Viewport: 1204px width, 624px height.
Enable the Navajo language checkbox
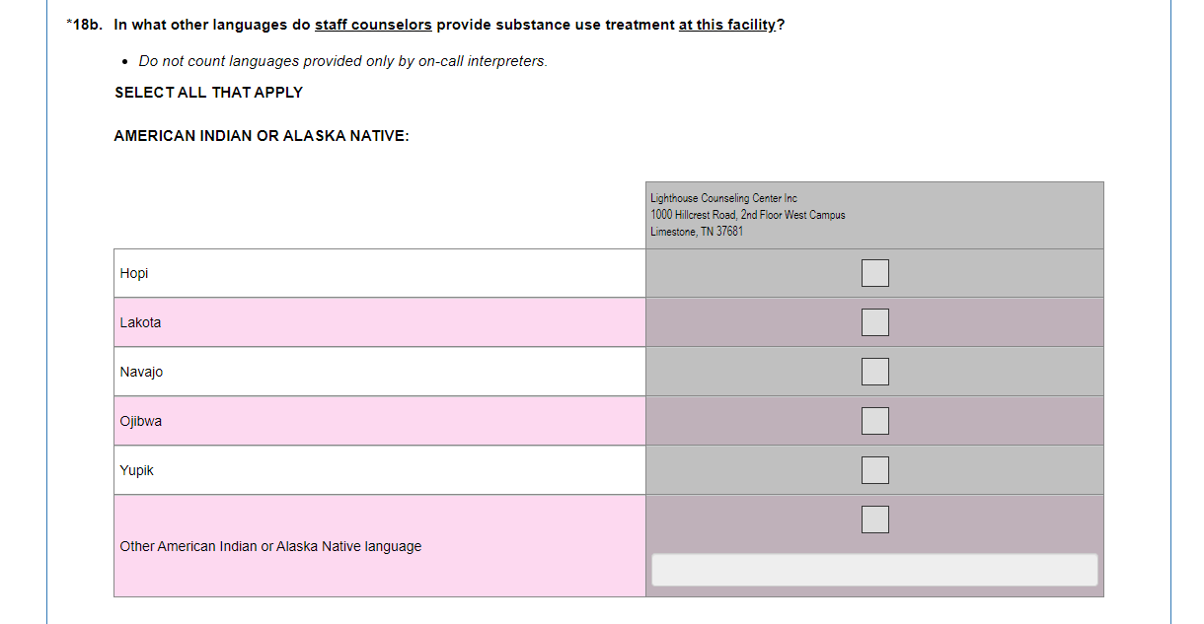click(x=874, y=372)
